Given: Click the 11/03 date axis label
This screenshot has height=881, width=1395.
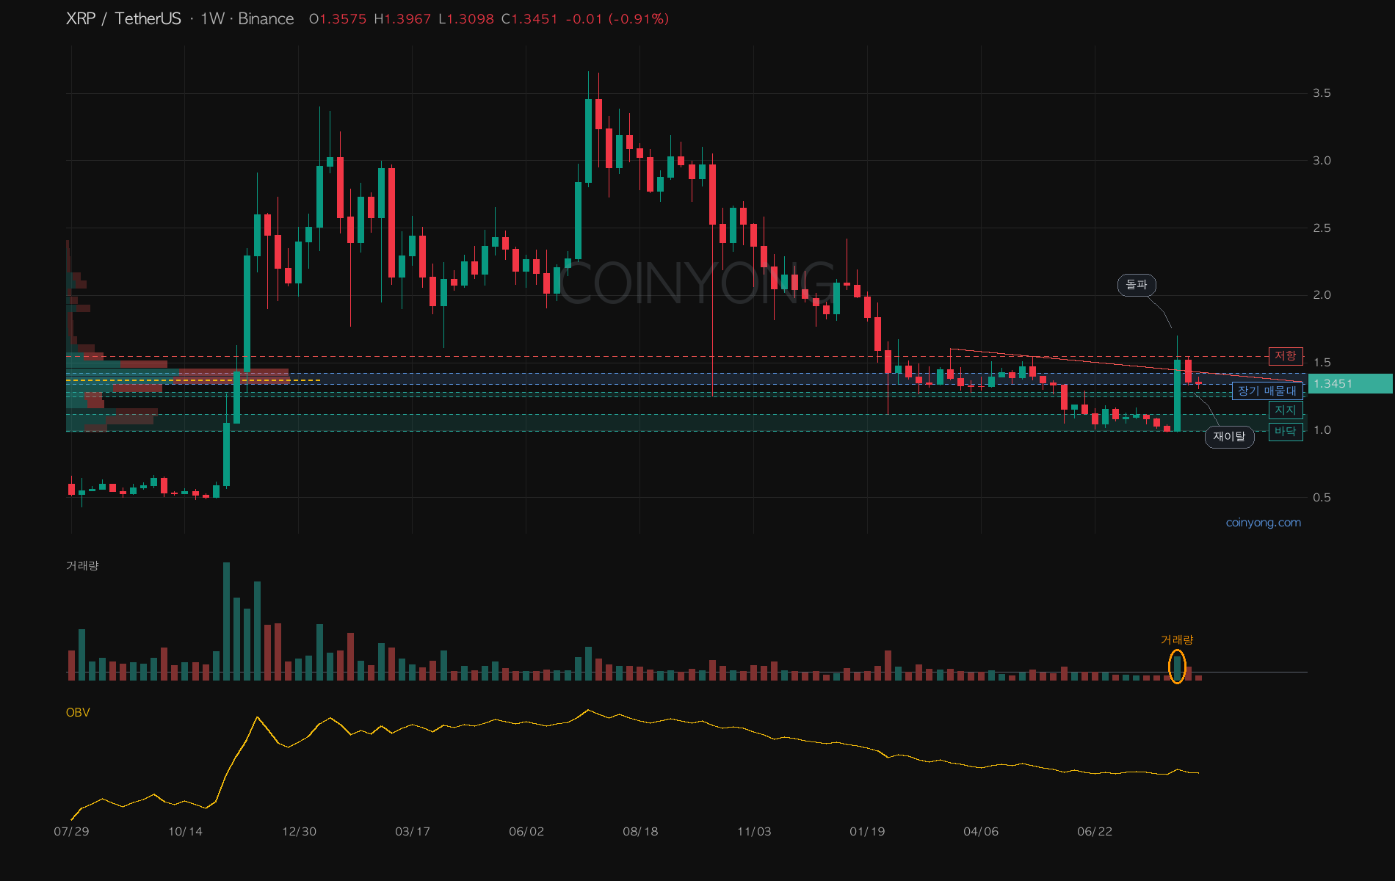Looking at the screenshot, I should 754,831.
